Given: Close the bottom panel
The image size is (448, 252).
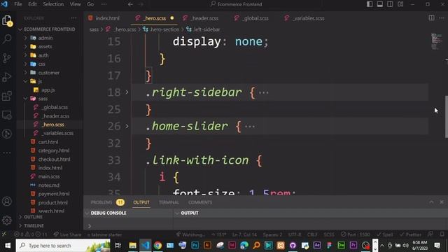Looking at the screenshot, I should 442,202.
